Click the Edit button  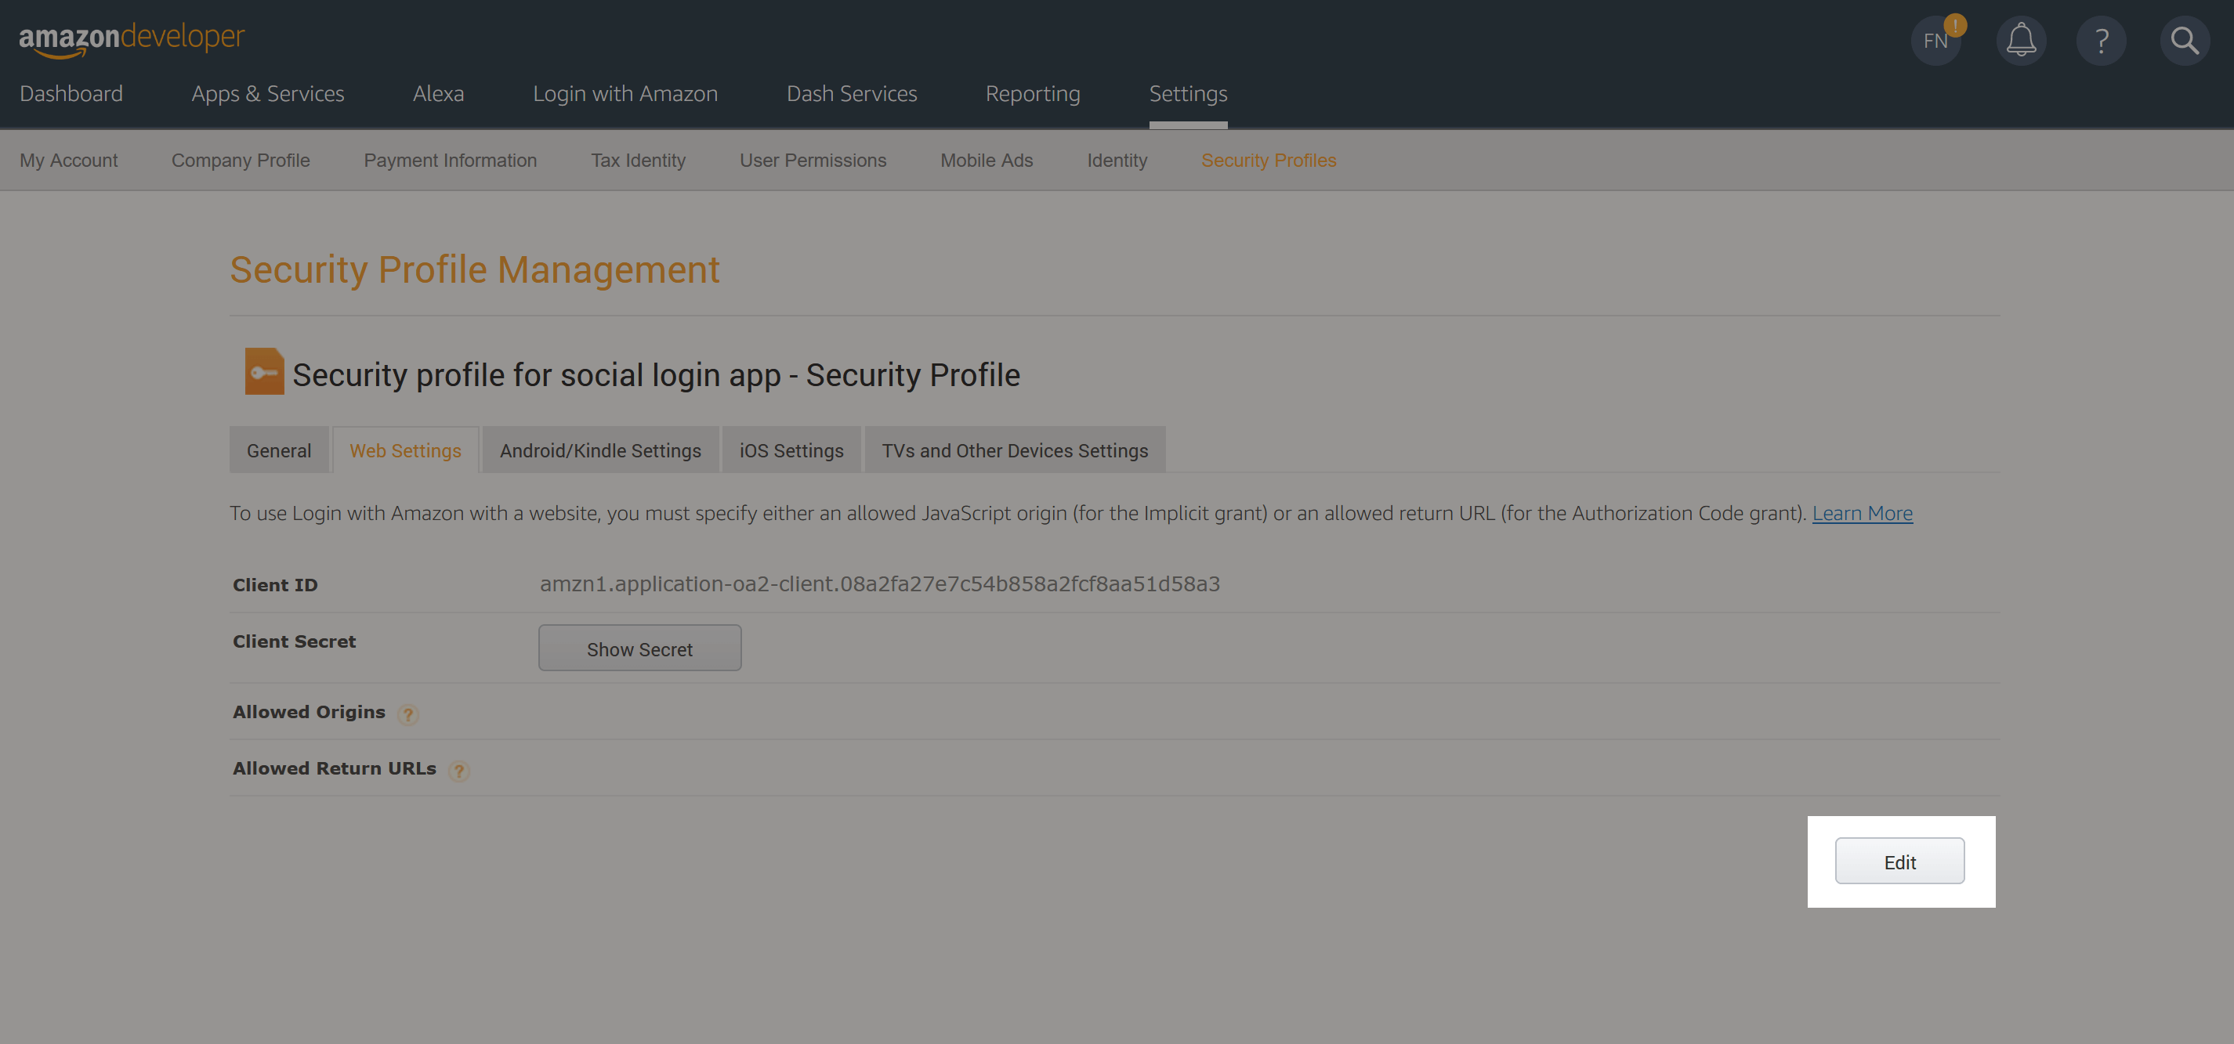point(1899,861)
